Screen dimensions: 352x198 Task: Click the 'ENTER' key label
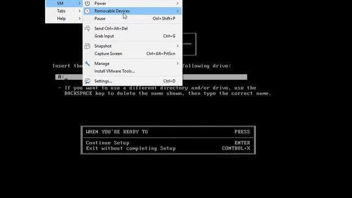pos(242,143)
